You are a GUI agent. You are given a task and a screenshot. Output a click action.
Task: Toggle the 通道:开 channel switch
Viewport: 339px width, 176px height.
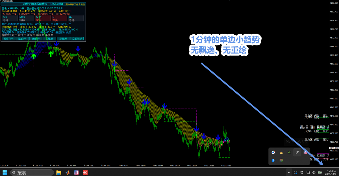[36, 39]
